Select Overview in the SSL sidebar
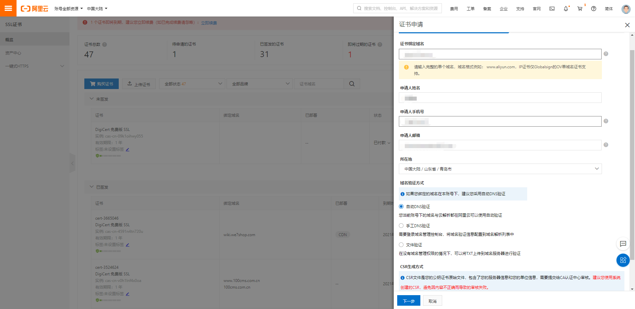Viewport: 635px width, 309px height. [35, 40]
